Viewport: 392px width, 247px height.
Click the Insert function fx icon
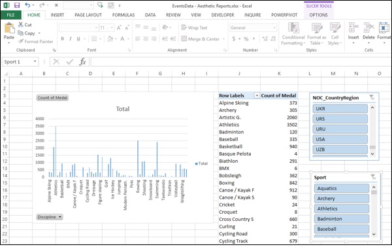coord(82,61)
